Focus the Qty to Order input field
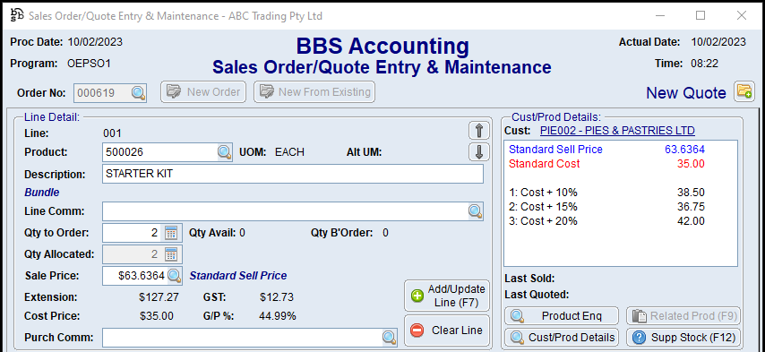 click(132, 233)
